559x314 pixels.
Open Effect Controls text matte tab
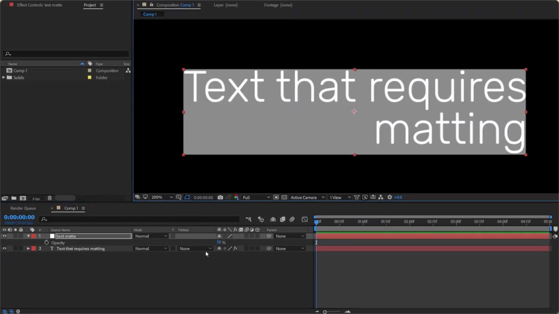tap(39, 5)
